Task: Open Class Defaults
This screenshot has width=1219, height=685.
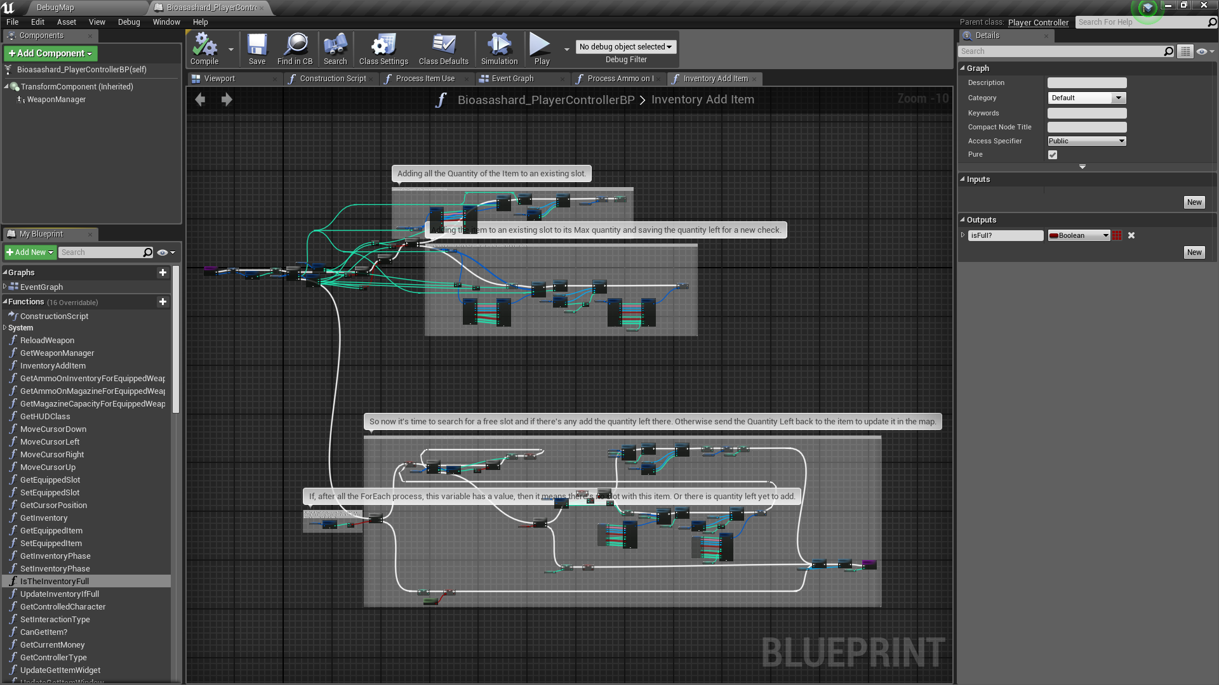Action: (444, 49)
